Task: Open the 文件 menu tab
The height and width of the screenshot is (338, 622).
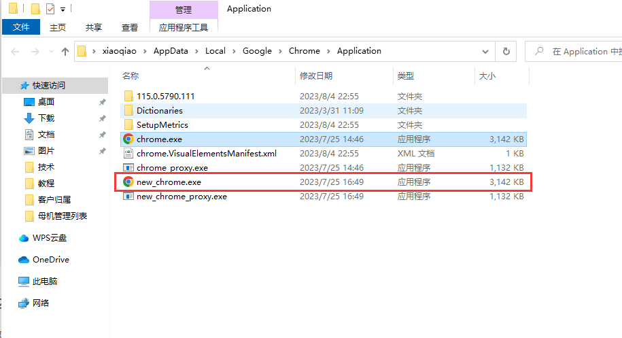Action: (x=21, y=27)
